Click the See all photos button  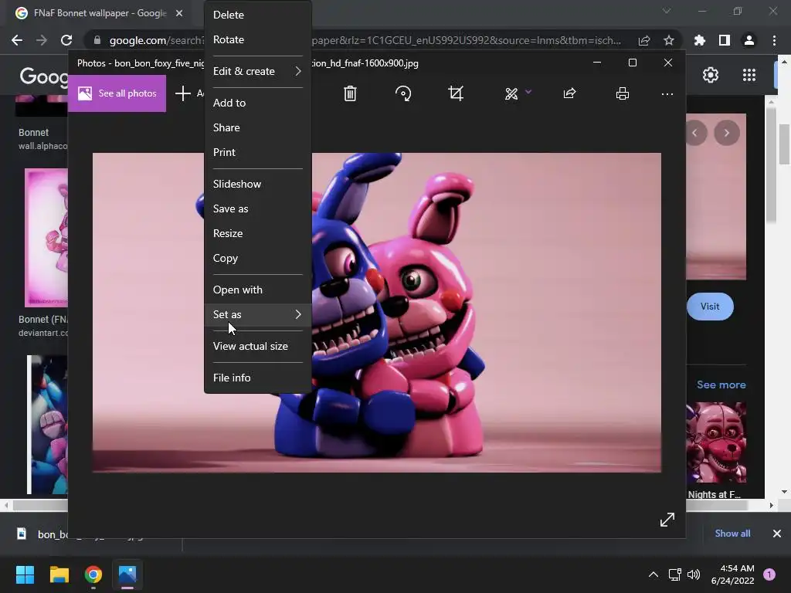pos(117,93)
